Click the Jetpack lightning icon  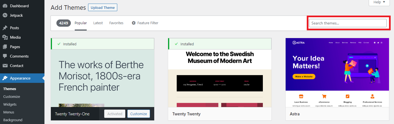pyautogui.click(x=5, y=15)
